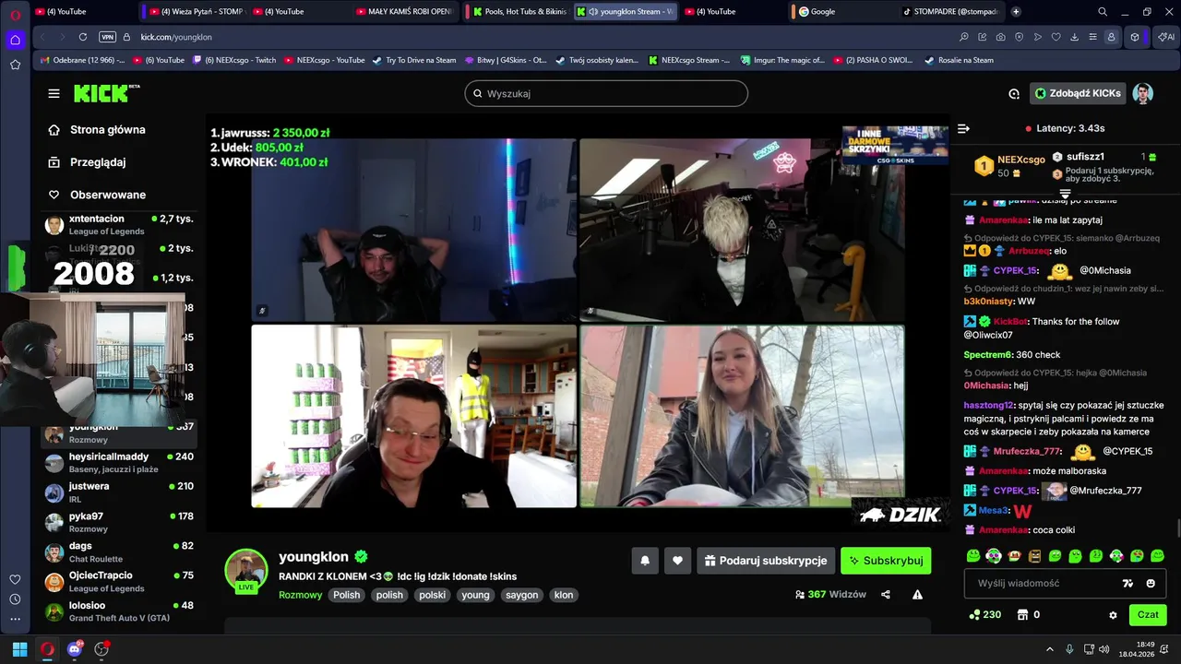Open xntentacion channel in followed list
This screenshot has width=1181, height=664.
119,225
